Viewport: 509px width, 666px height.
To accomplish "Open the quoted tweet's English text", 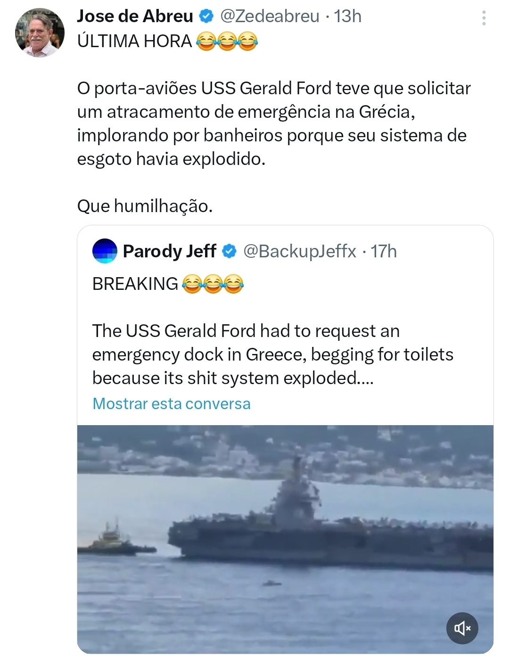I will pyautogui.click(x=272, y=354).
